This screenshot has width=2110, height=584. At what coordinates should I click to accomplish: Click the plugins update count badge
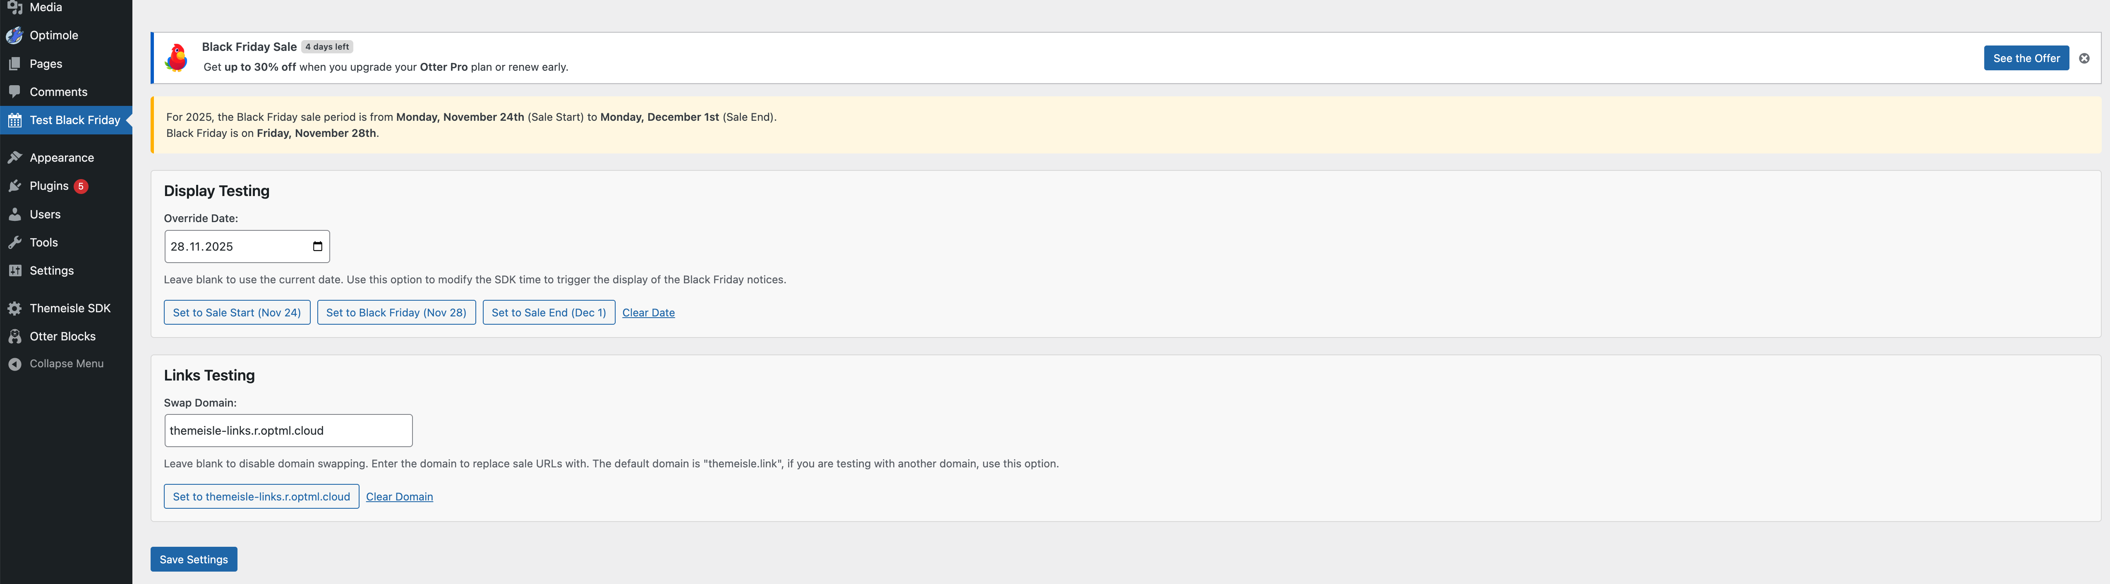(81, 186)
